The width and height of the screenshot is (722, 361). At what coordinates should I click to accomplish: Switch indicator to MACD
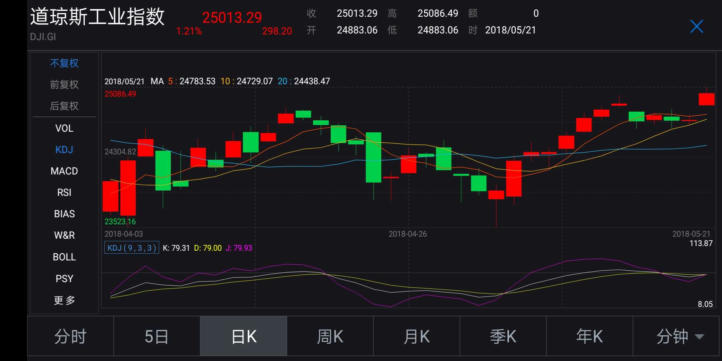[x=64, y=171]
